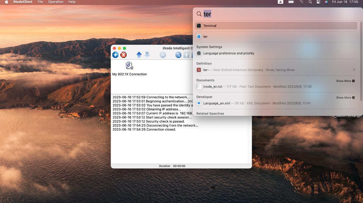Click log line 'Start security check session...'
363x203 pixels.
152,117
